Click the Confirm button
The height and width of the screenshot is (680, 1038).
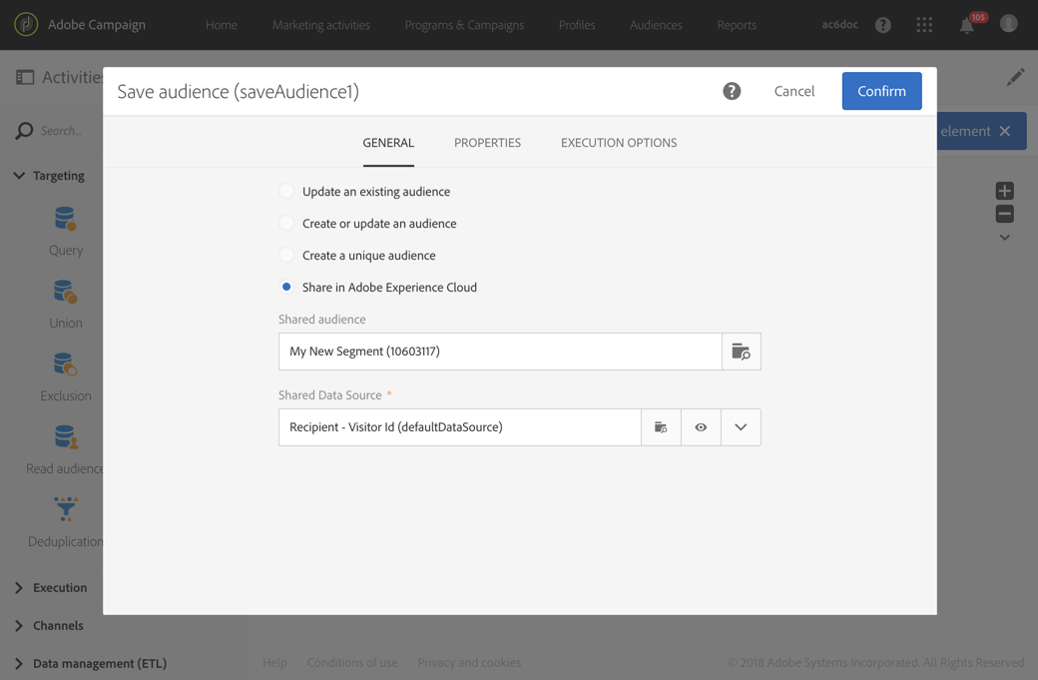[x=881, y=91]
